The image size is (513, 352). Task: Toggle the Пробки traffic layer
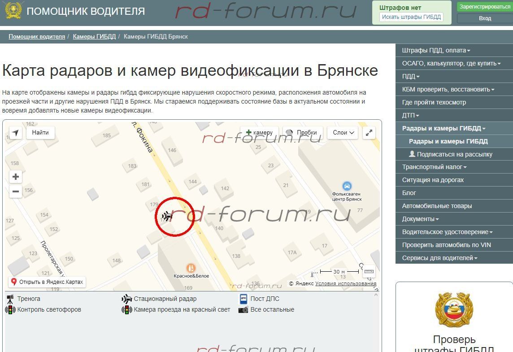[303, 133]
